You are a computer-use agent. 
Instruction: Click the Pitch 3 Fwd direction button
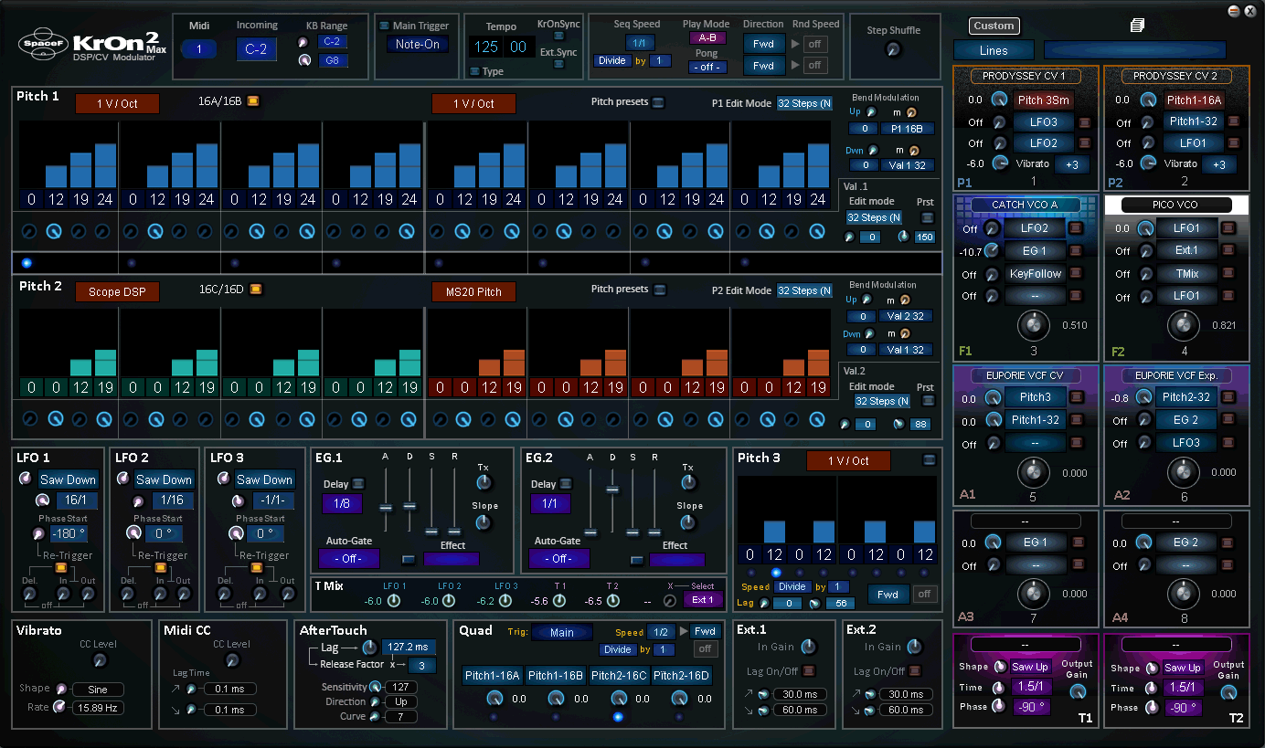click(x=888, y=595)
